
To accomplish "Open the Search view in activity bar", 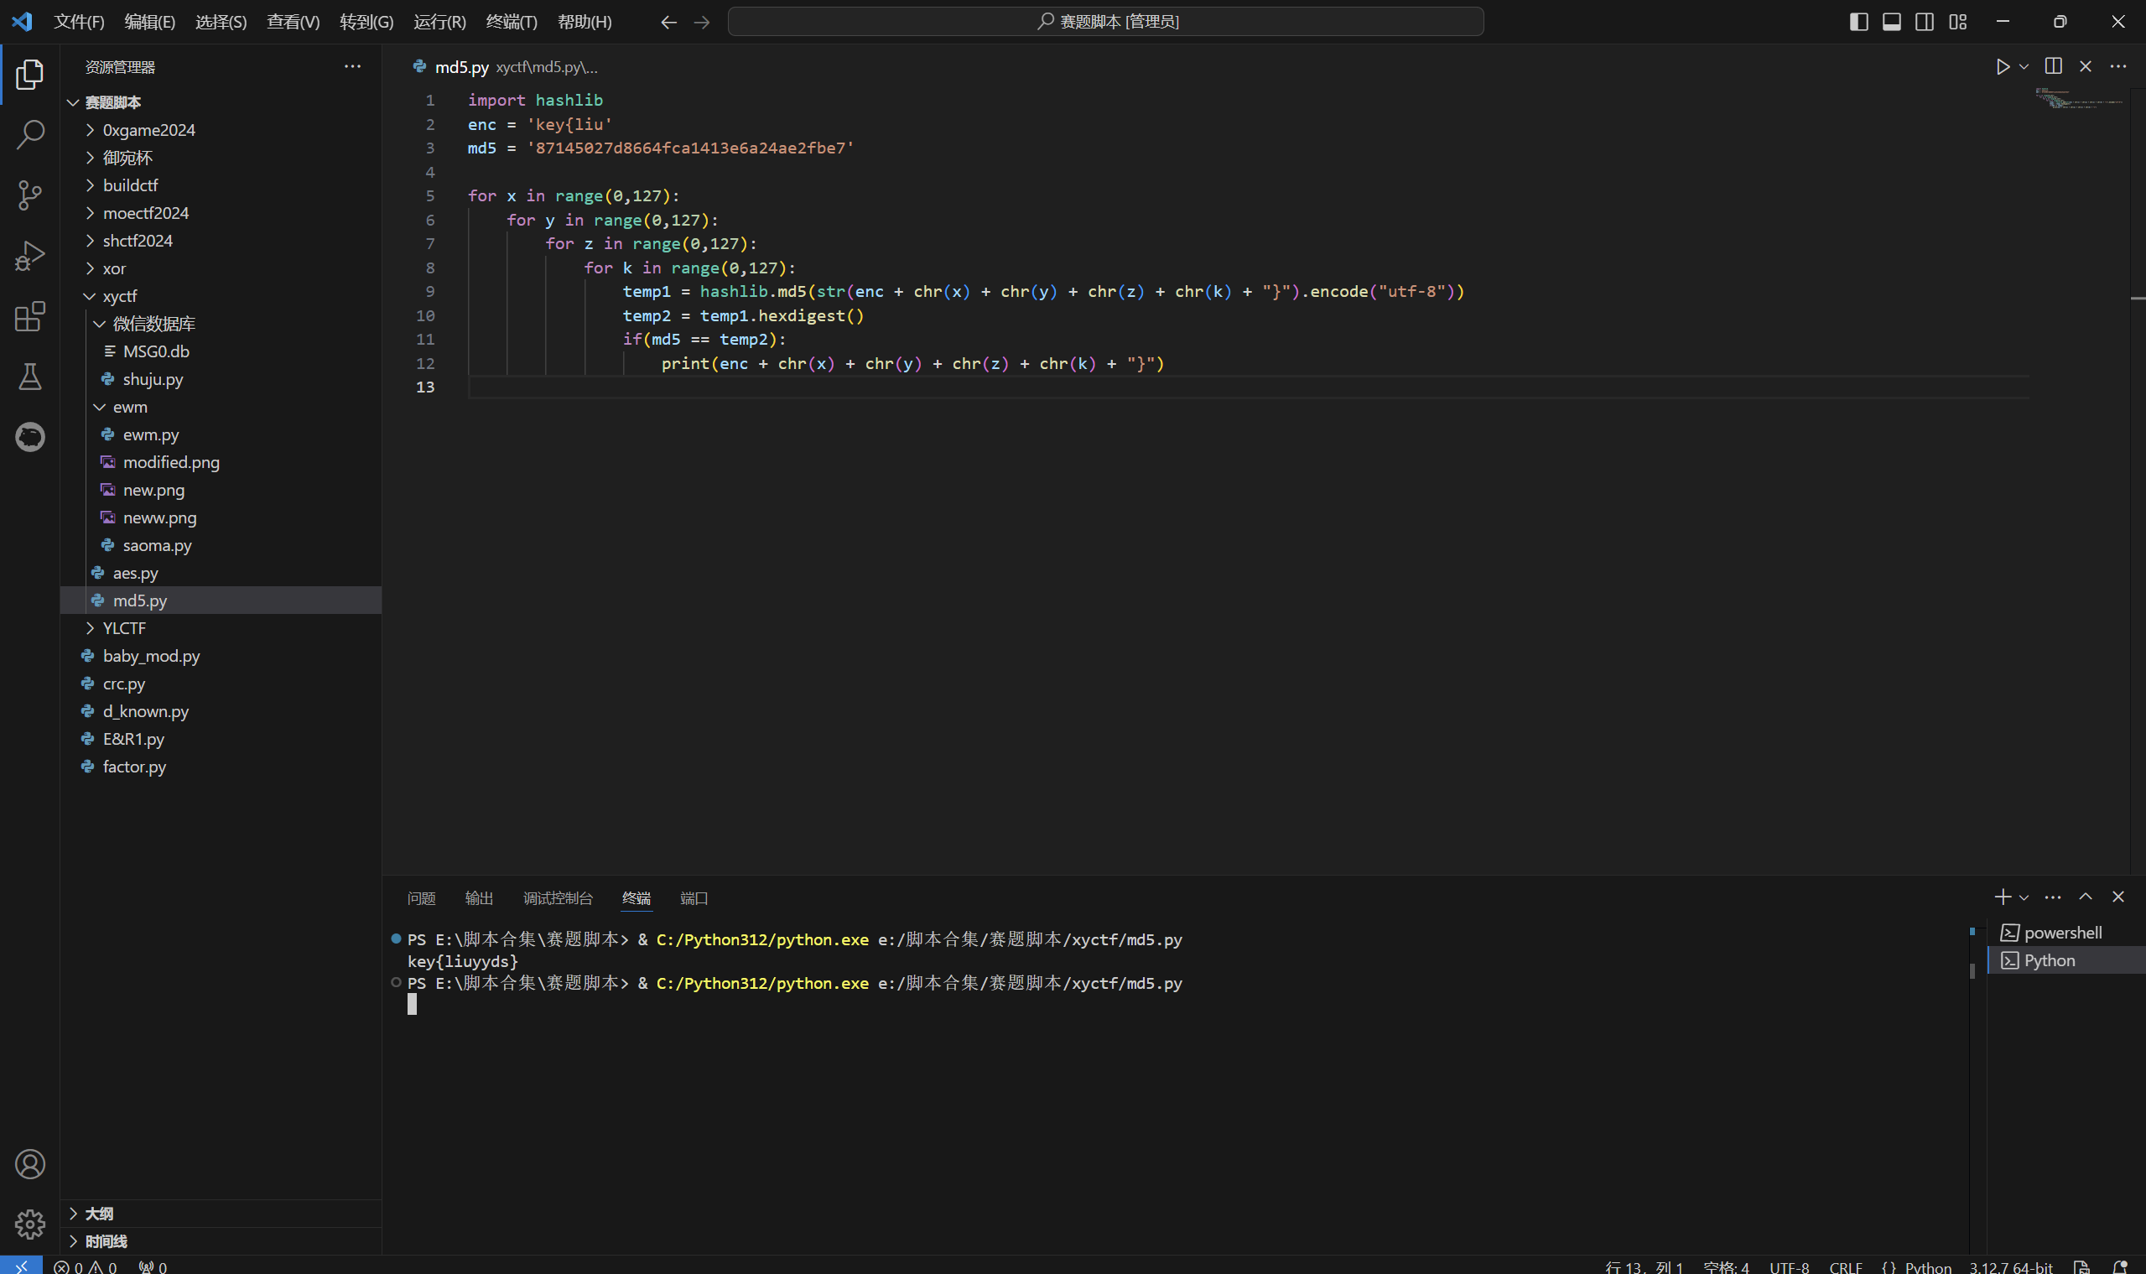I will coord(30,135).
